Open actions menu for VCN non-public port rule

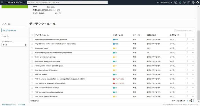click(x=187, y=79)
